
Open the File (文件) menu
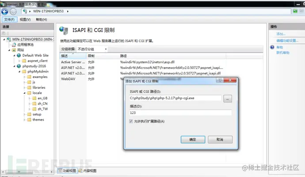[x=9, y=19]
